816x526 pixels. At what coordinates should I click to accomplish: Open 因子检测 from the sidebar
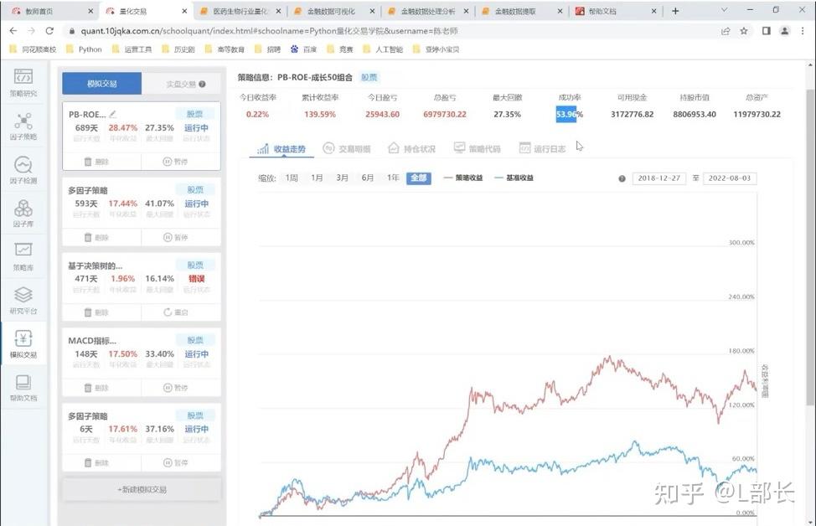pos(23,172)
